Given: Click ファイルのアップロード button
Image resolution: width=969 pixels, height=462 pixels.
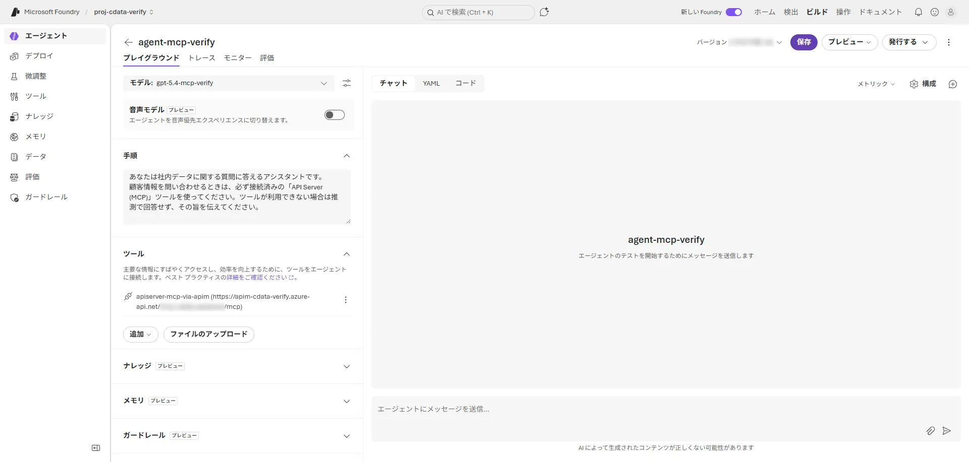Looking at the screenshot, I should pos(209,335).
